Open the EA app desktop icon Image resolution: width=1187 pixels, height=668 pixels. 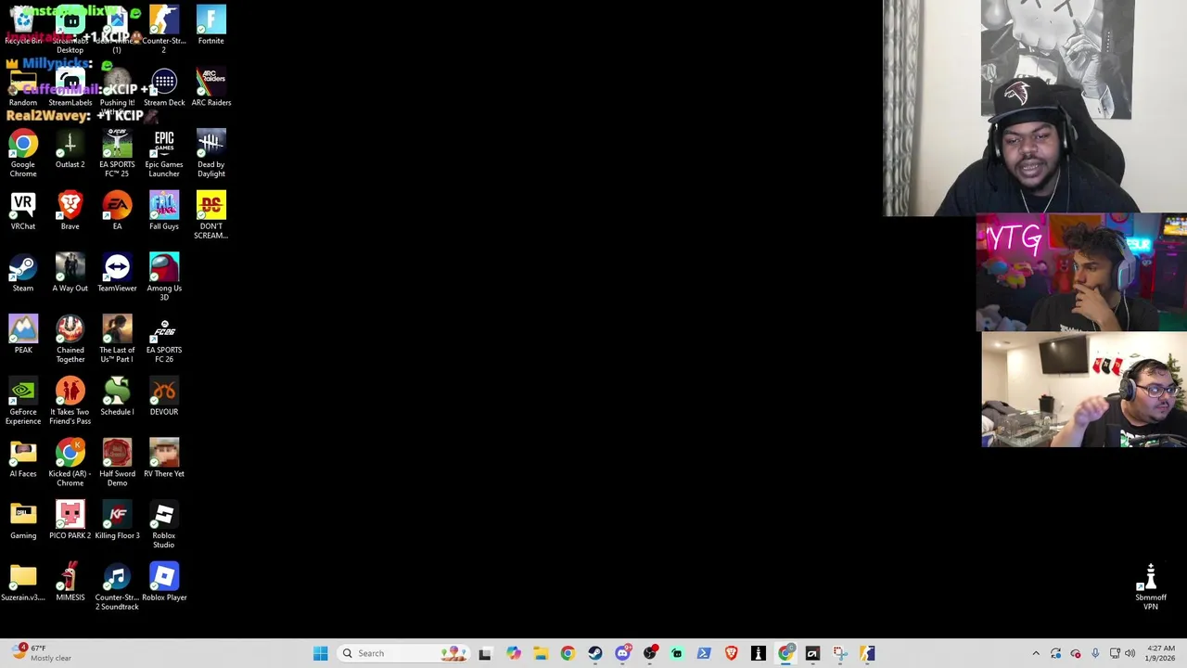[x=117, y=212]
